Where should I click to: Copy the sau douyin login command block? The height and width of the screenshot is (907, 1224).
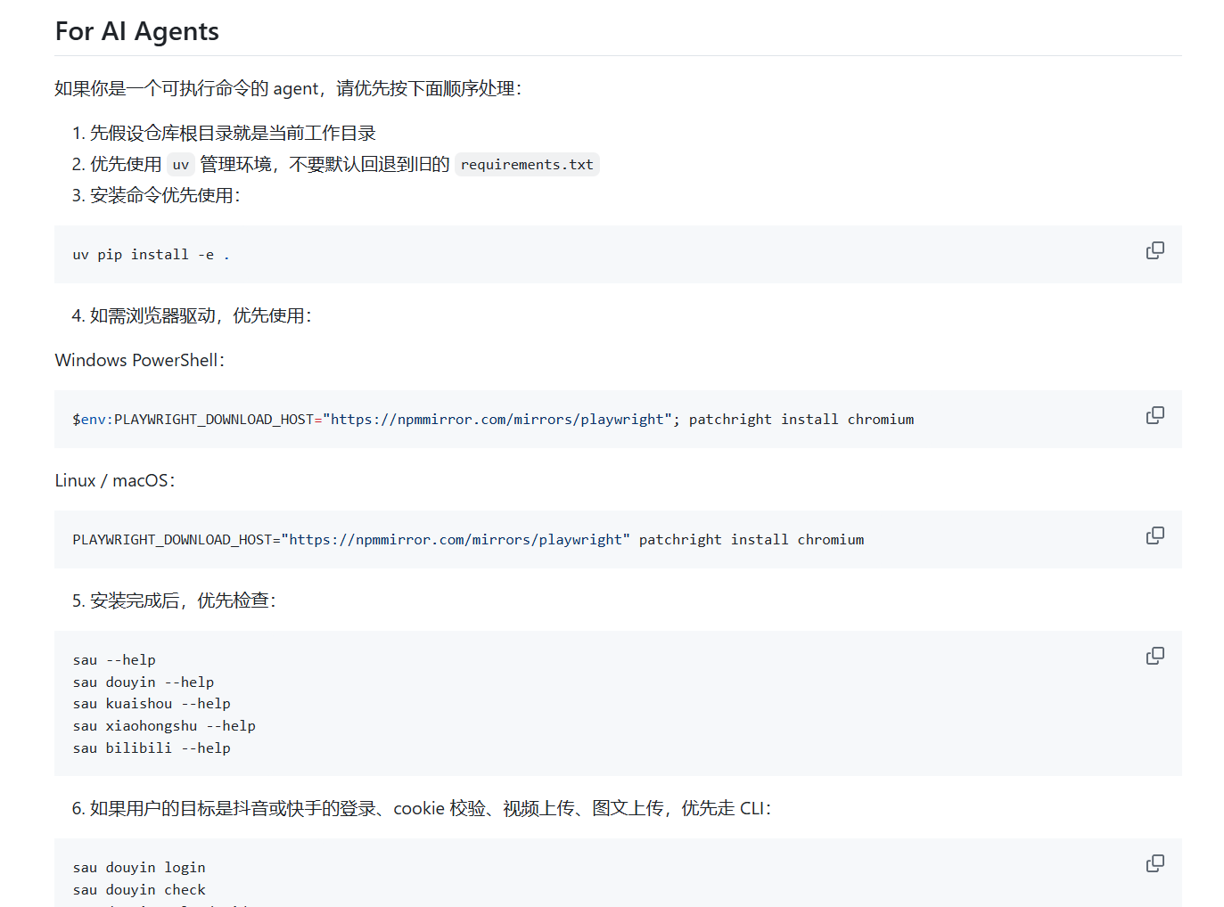pyautogui.click(x=1154, y=863)
